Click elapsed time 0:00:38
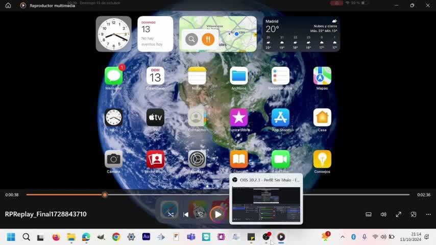 pyautogui.click(x=12, y=195)
